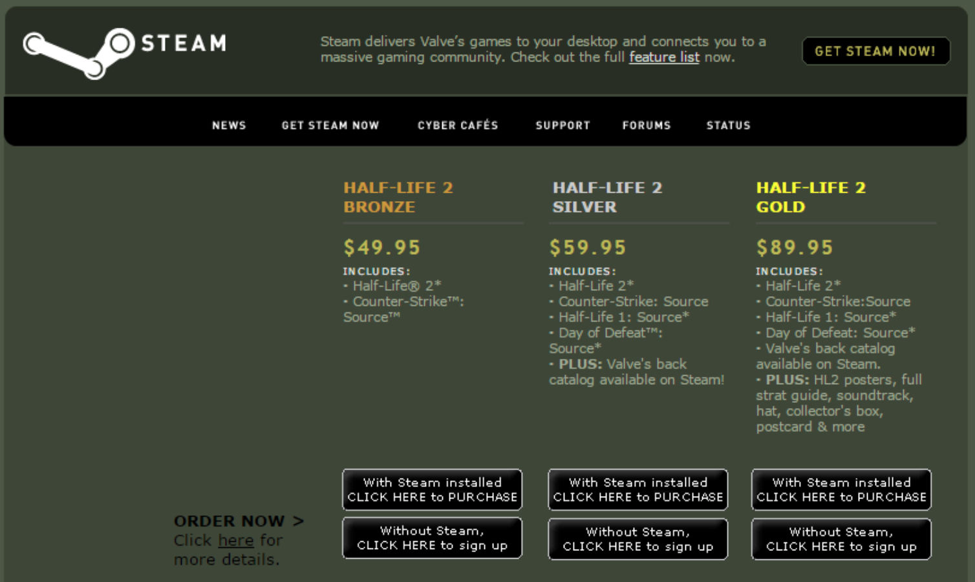This screenshot has width=975, height=582.
Task: Open the Forums page
Action: click(647, 125)
